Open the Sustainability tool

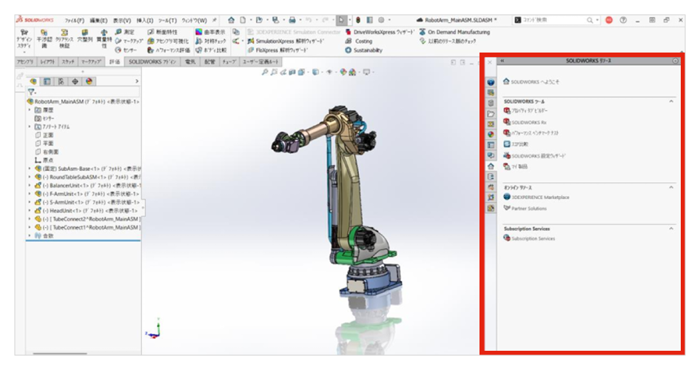point(349,50)
